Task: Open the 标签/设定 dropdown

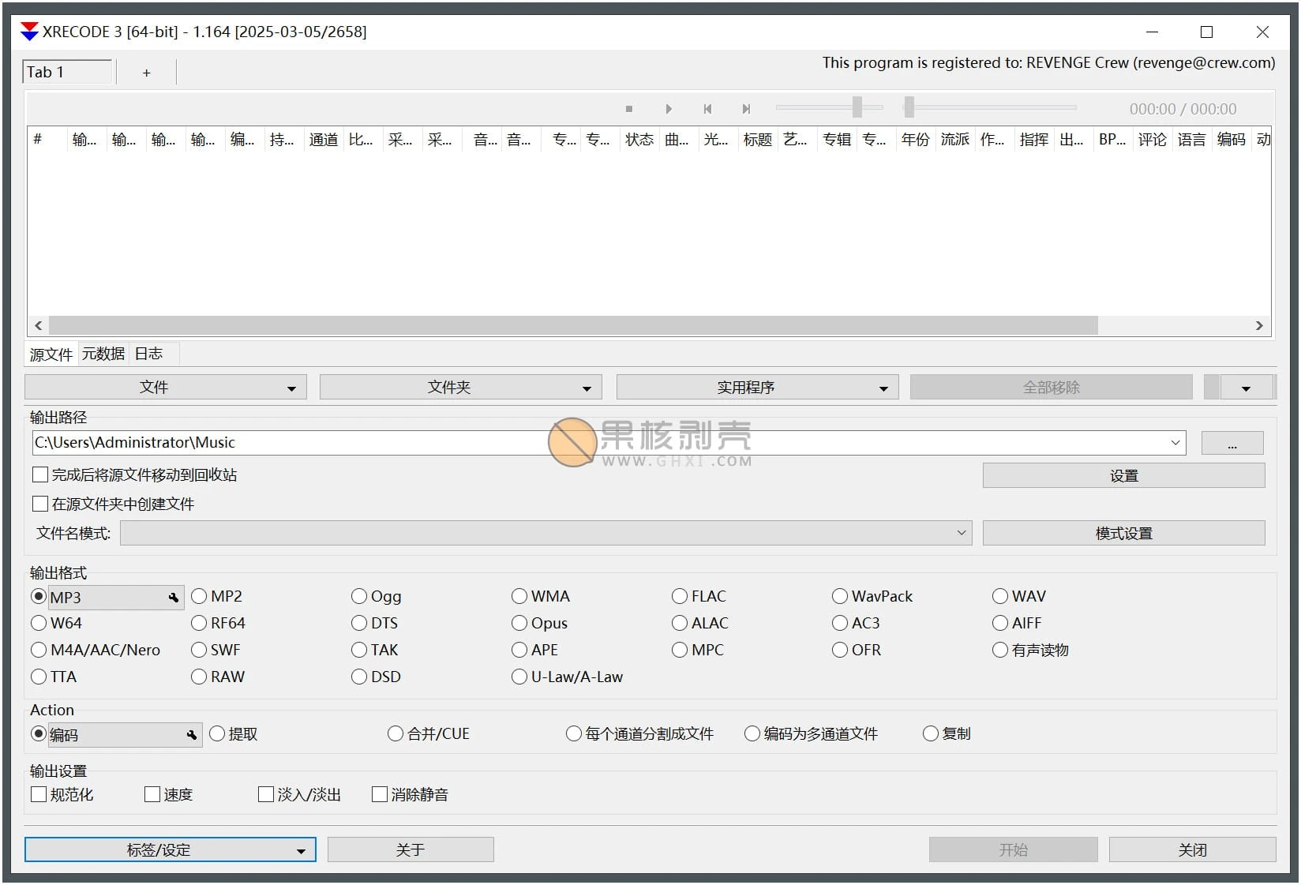Action: coord(171,849)
